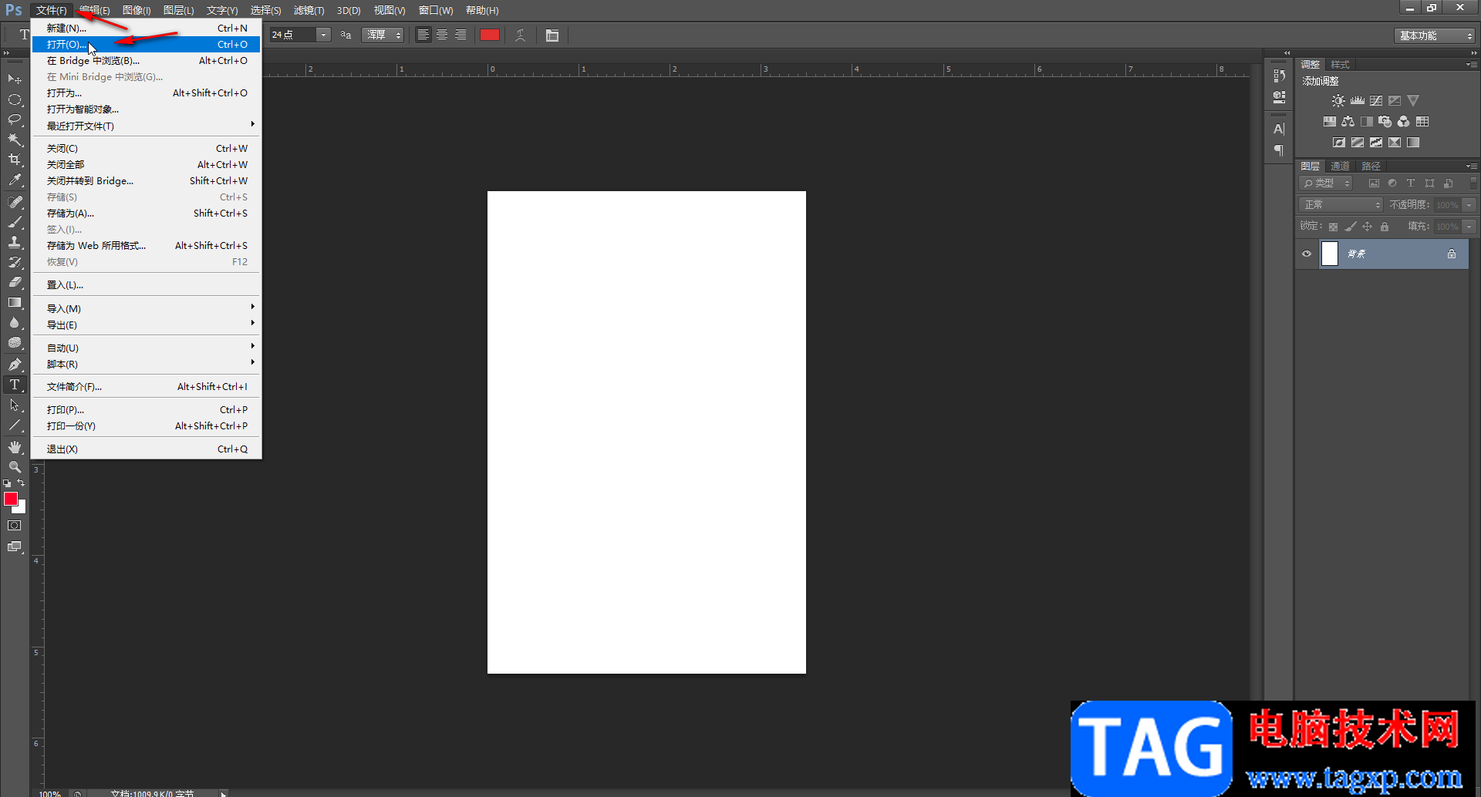Align text right
Image resolution: width=1481 pixels, height=797 pixels.
click(460, 35)
